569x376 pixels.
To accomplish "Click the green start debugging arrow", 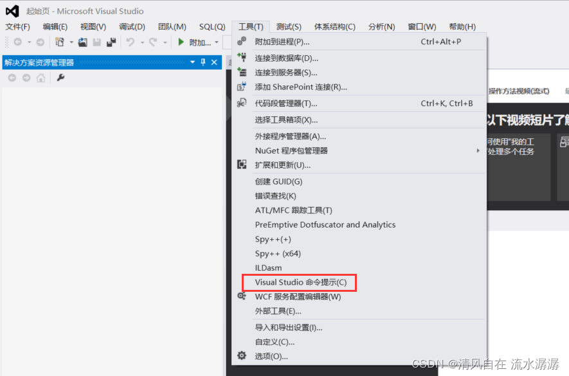I will (x=181, y=42).
